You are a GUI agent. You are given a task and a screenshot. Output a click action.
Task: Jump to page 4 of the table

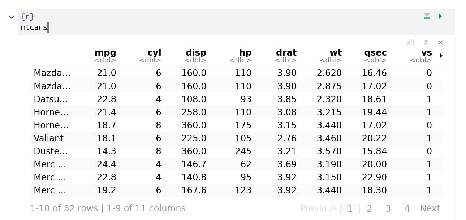tap(407, 208)
